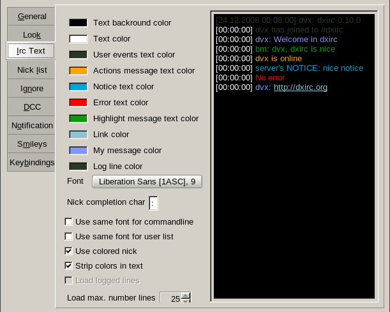The image size is (390, 312).
Task: Select the Keybindings tab
Action: coord(31,162)
